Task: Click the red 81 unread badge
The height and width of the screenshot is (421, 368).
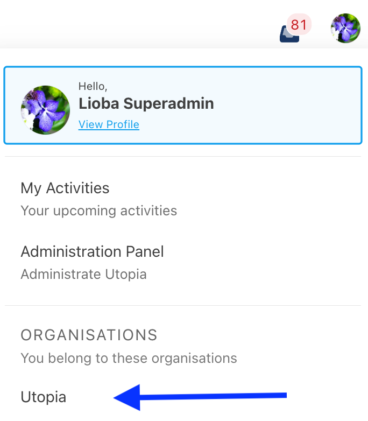Action: 299,25
